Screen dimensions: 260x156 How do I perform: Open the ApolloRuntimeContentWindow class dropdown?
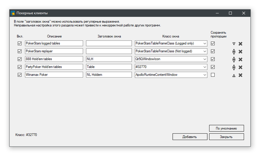204,75
